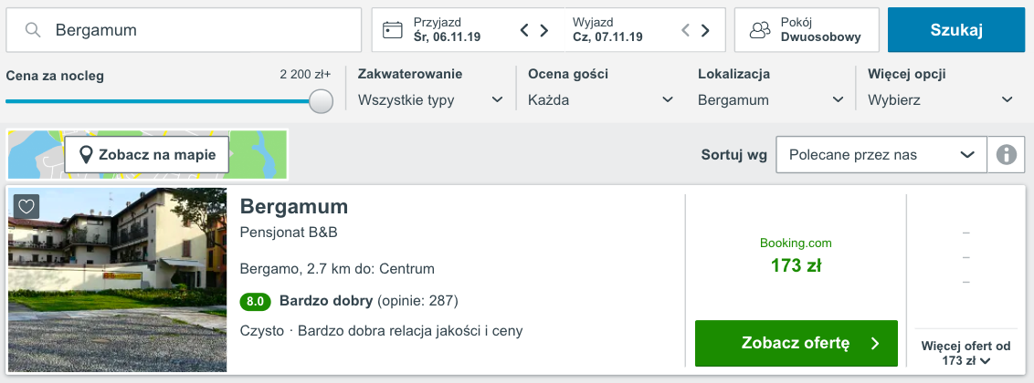Click the search magnifier icon
This screenshot has height=383, width=1034.
33,30
